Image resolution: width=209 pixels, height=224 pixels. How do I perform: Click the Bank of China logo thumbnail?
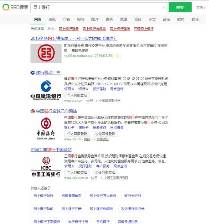46,128
